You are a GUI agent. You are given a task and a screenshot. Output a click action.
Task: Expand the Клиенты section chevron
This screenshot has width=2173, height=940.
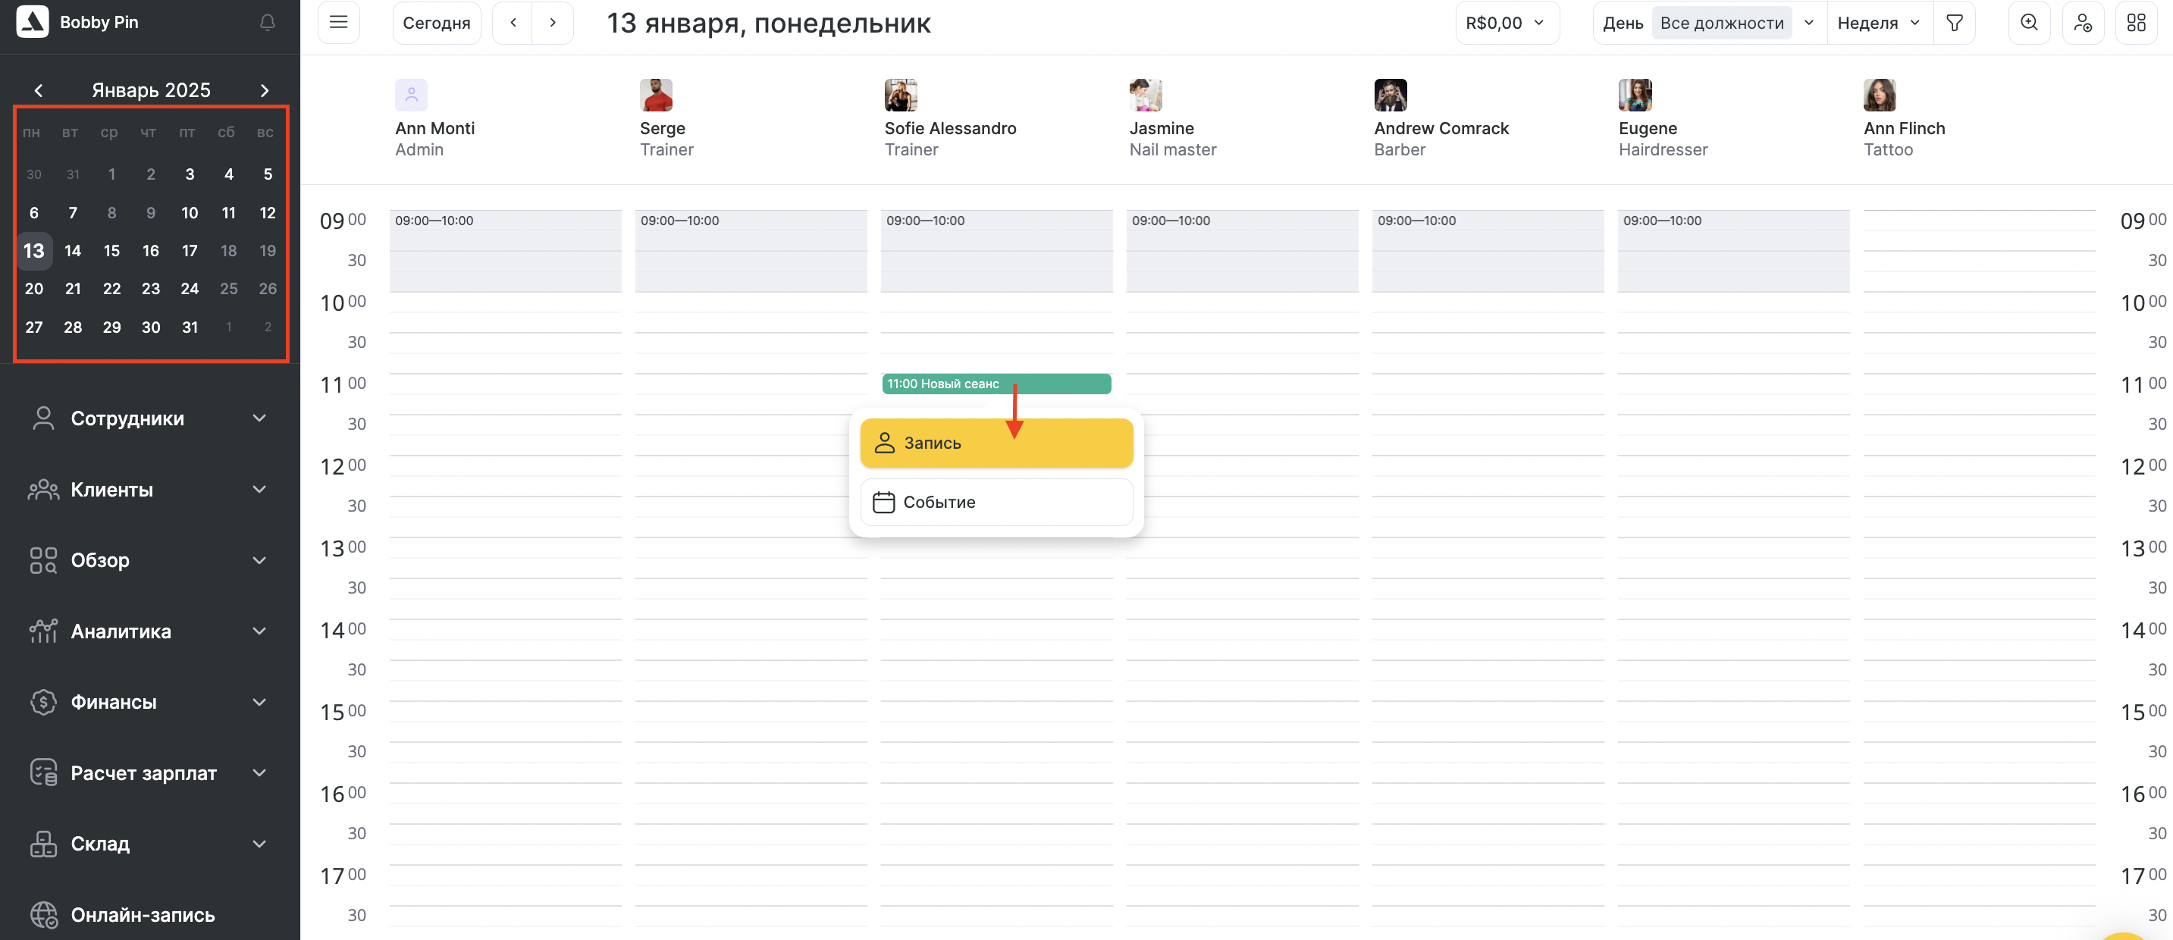(260, 490)
